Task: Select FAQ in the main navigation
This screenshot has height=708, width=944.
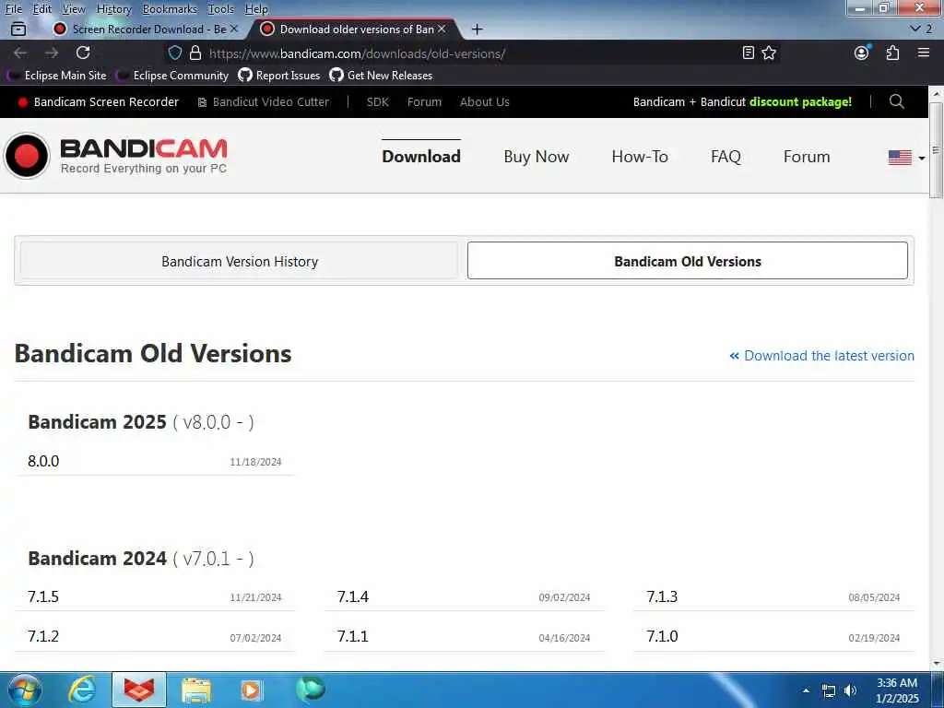Action: [726, 157]
